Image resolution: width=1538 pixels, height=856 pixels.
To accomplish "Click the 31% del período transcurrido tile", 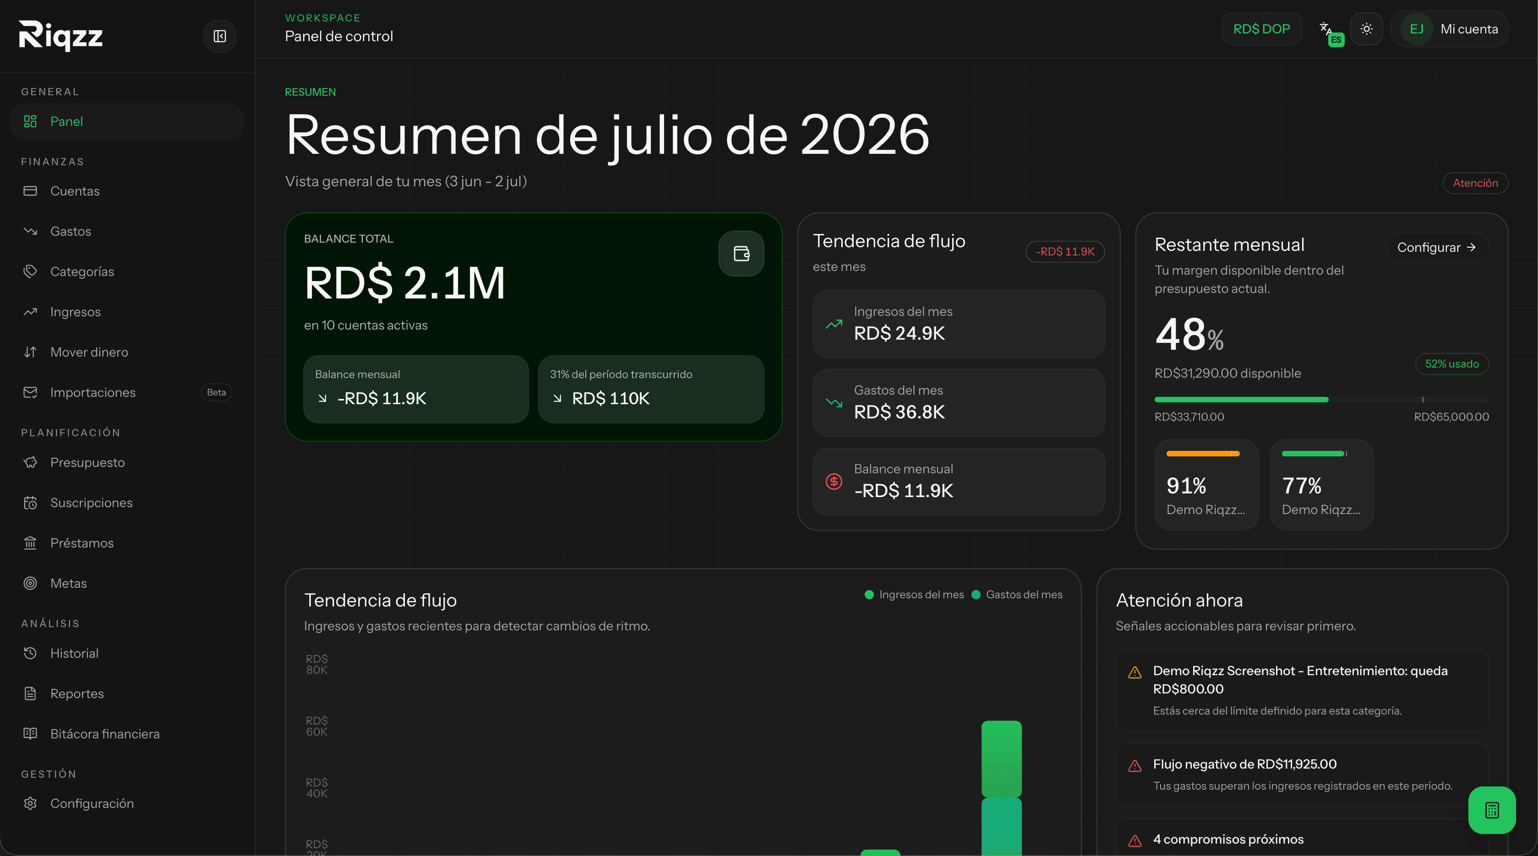I will (x=651, y=389).
